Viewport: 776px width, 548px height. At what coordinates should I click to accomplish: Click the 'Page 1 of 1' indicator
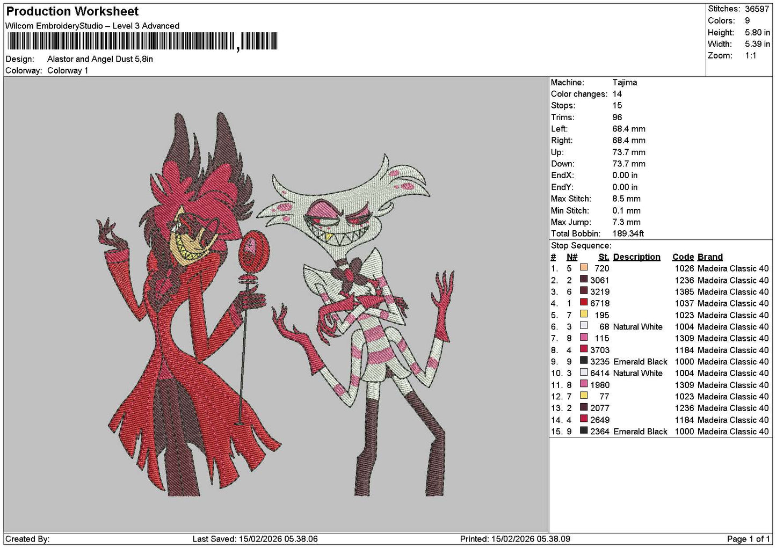click(749, 539)
